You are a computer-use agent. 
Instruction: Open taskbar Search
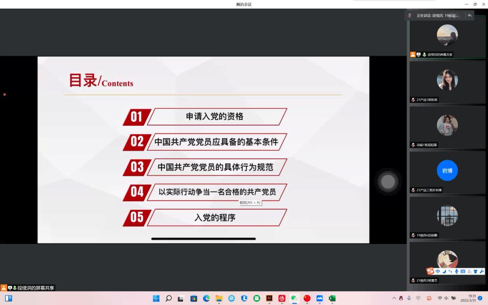pyautogui.click(x=168, y=298)
